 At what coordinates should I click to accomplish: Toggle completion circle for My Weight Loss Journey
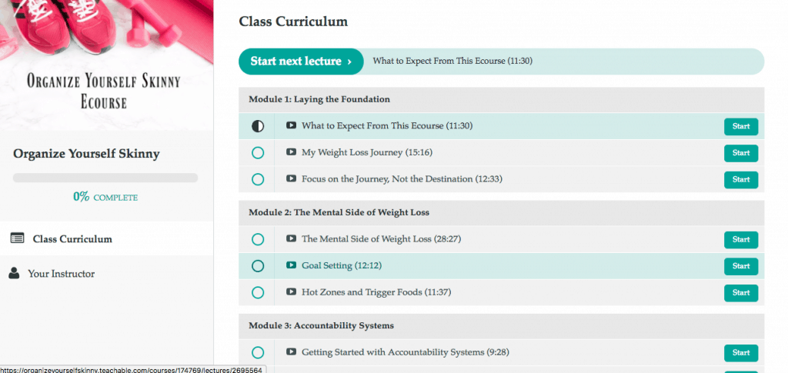coord(258,152)
